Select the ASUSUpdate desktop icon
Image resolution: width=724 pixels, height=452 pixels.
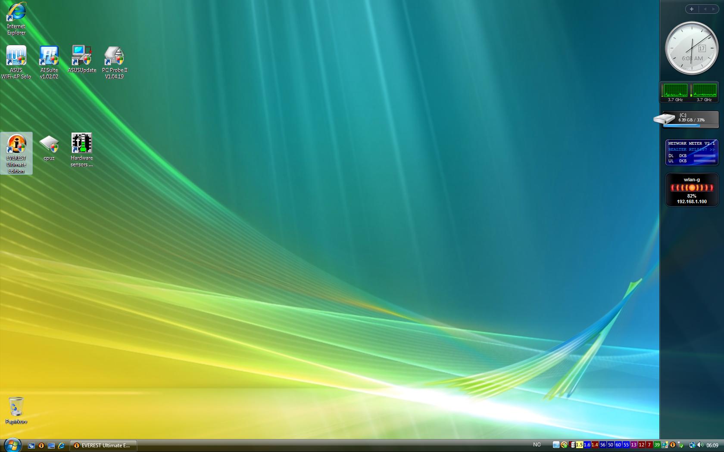tap(82, 60)
